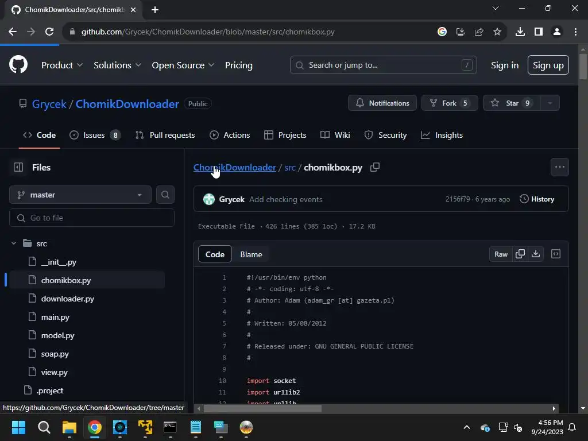The width and height of the screenshot is (588, 441).
Task: Open Windows Start menu
Action: [x=18, y=427]
